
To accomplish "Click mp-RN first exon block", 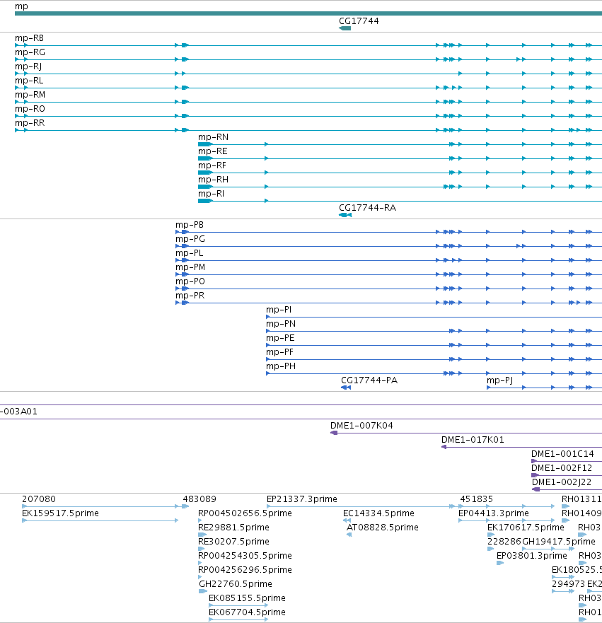I will pyautogui.click(x=205, y=144).
